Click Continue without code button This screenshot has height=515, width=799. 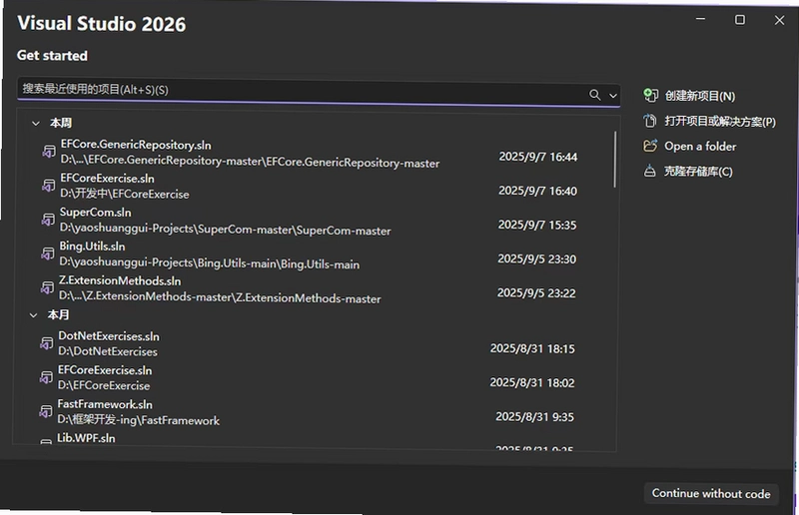(x=711, y=494)
